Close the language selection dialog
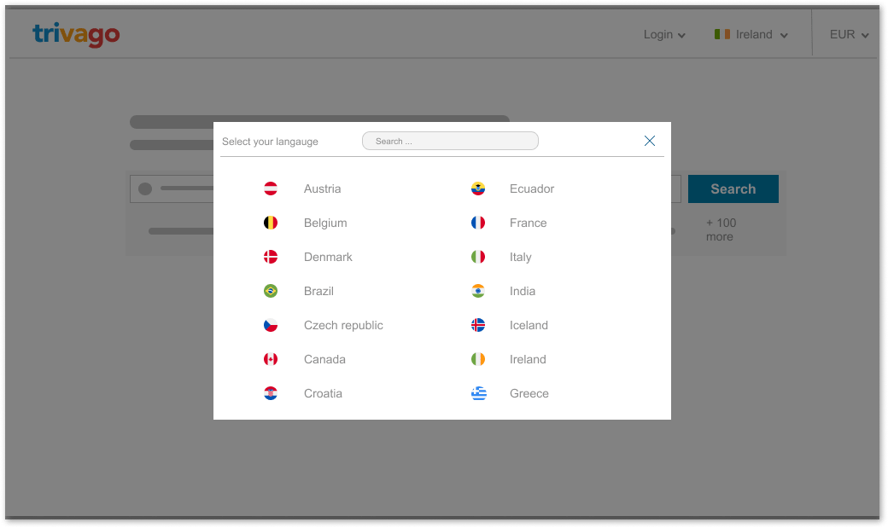This screenshot has width=888, height=528. (x=650, y=141)
